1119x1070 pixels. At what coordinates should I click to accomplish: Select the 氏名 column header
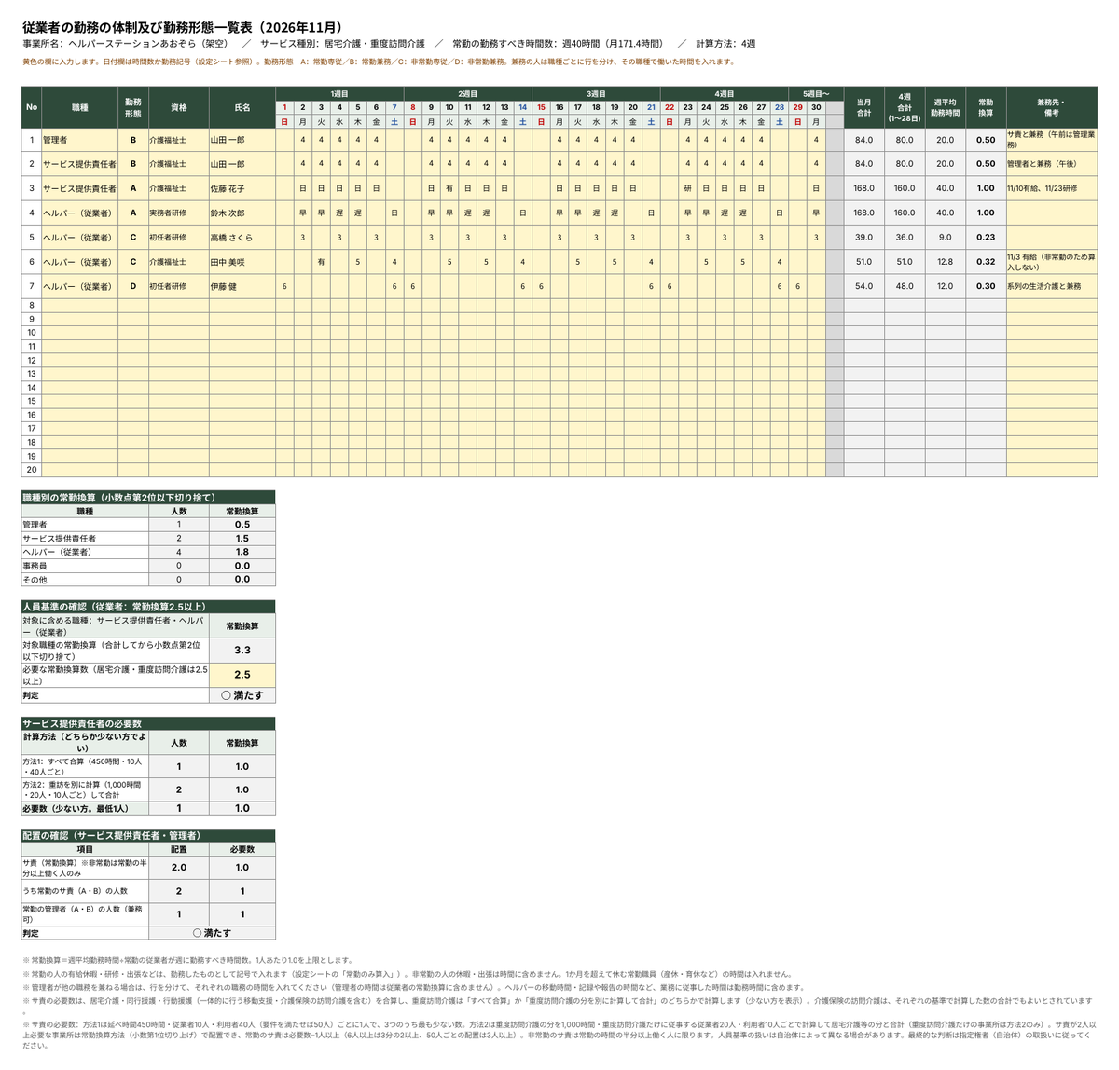coord(242,108)
